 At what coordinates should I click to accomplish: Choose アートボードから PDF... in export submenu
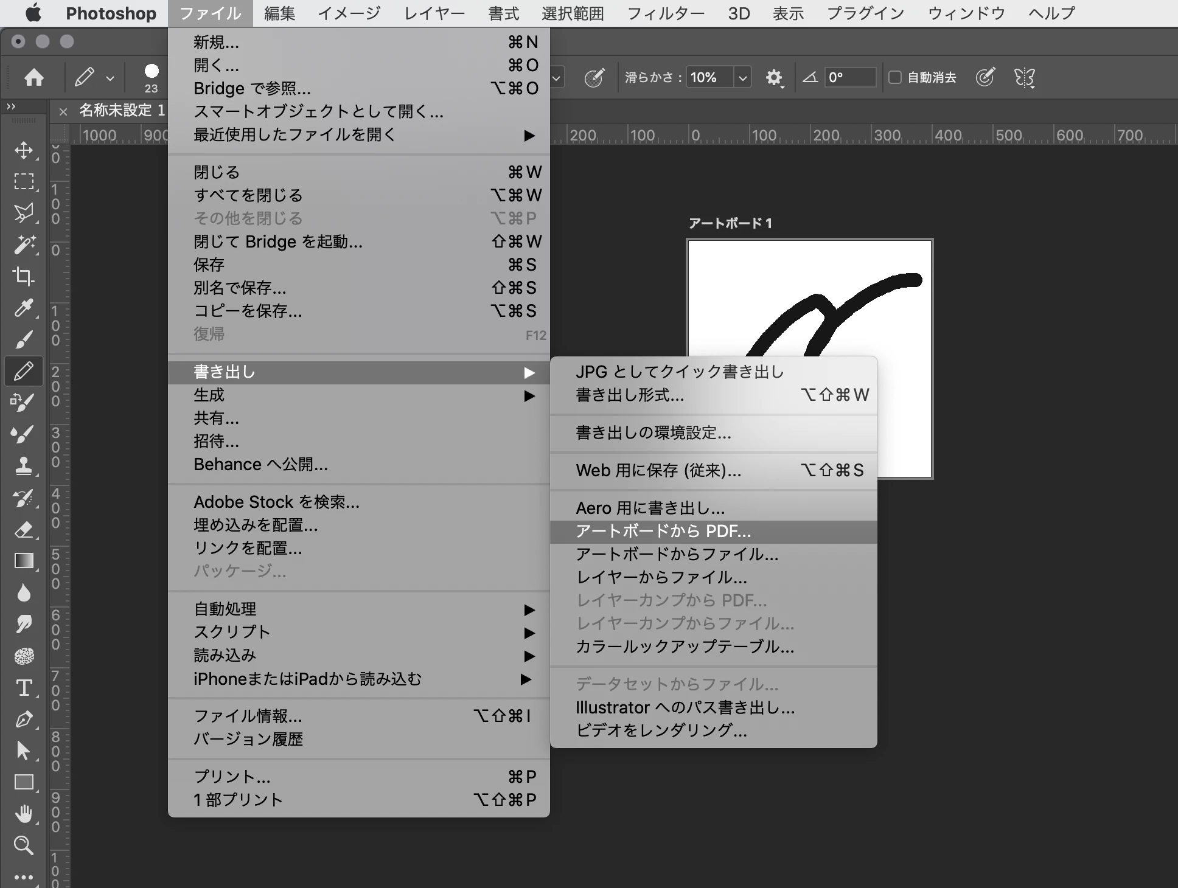click(x=663, y=531)
